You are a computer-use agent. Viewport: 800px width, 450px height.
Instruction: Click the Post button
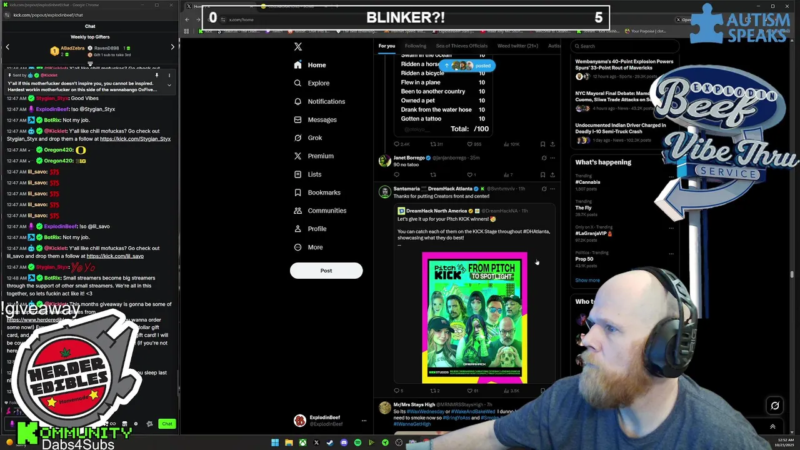click(326, 271)
